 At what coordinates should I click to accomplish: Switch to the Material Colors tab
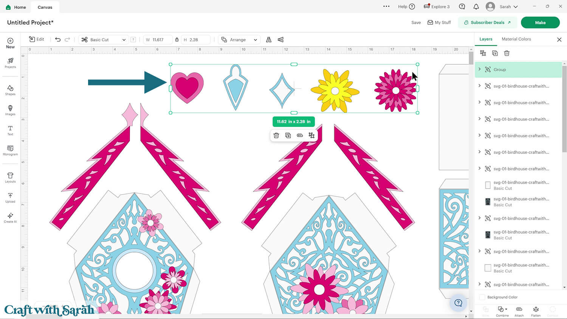516,39
